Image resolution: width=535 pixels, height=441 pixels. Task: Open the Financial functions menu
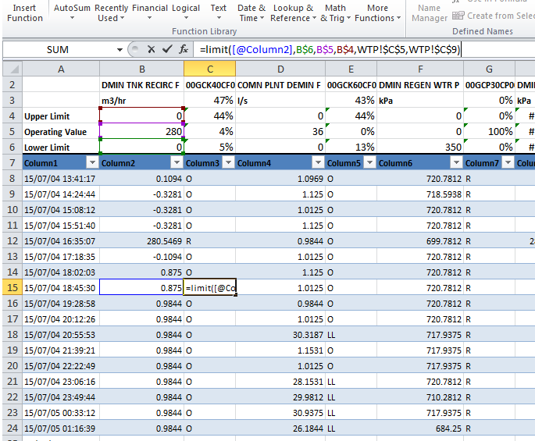point(150,12)
